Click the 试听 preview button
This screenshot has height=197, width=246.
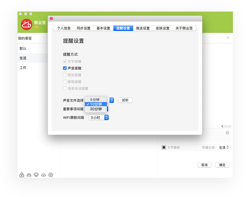point(125,100)
